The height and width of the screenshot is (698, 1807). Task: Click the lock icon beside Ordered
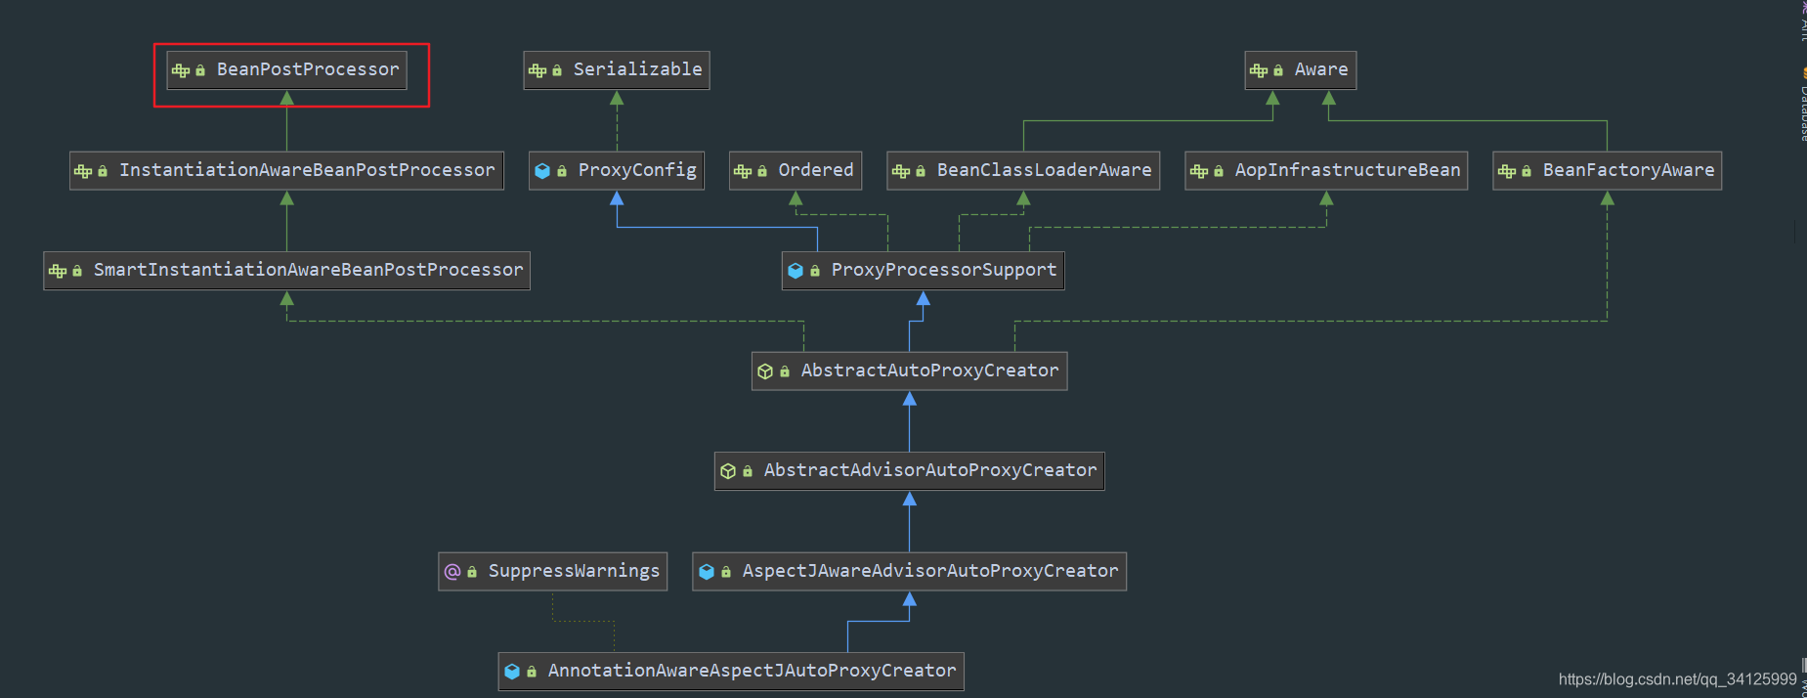pos(762,171)
